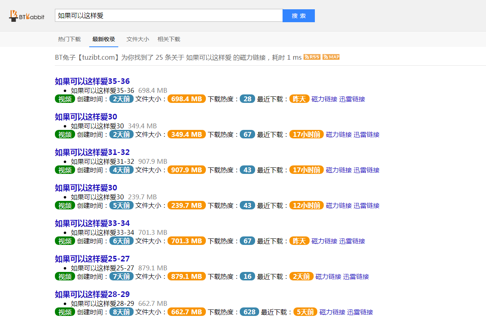Screen dimensions: 486x326
Task: Click the 8天前 creation time badge
Action: pos(121,312)
